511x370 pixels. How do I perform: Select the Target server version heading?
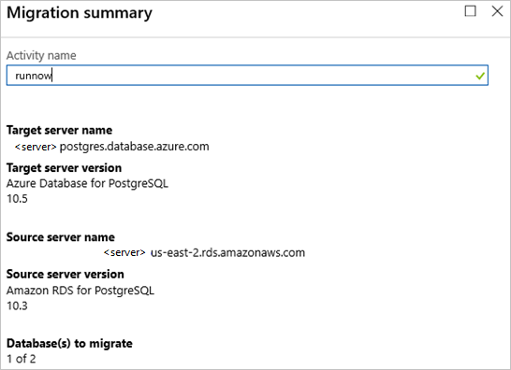coord(65,168)
